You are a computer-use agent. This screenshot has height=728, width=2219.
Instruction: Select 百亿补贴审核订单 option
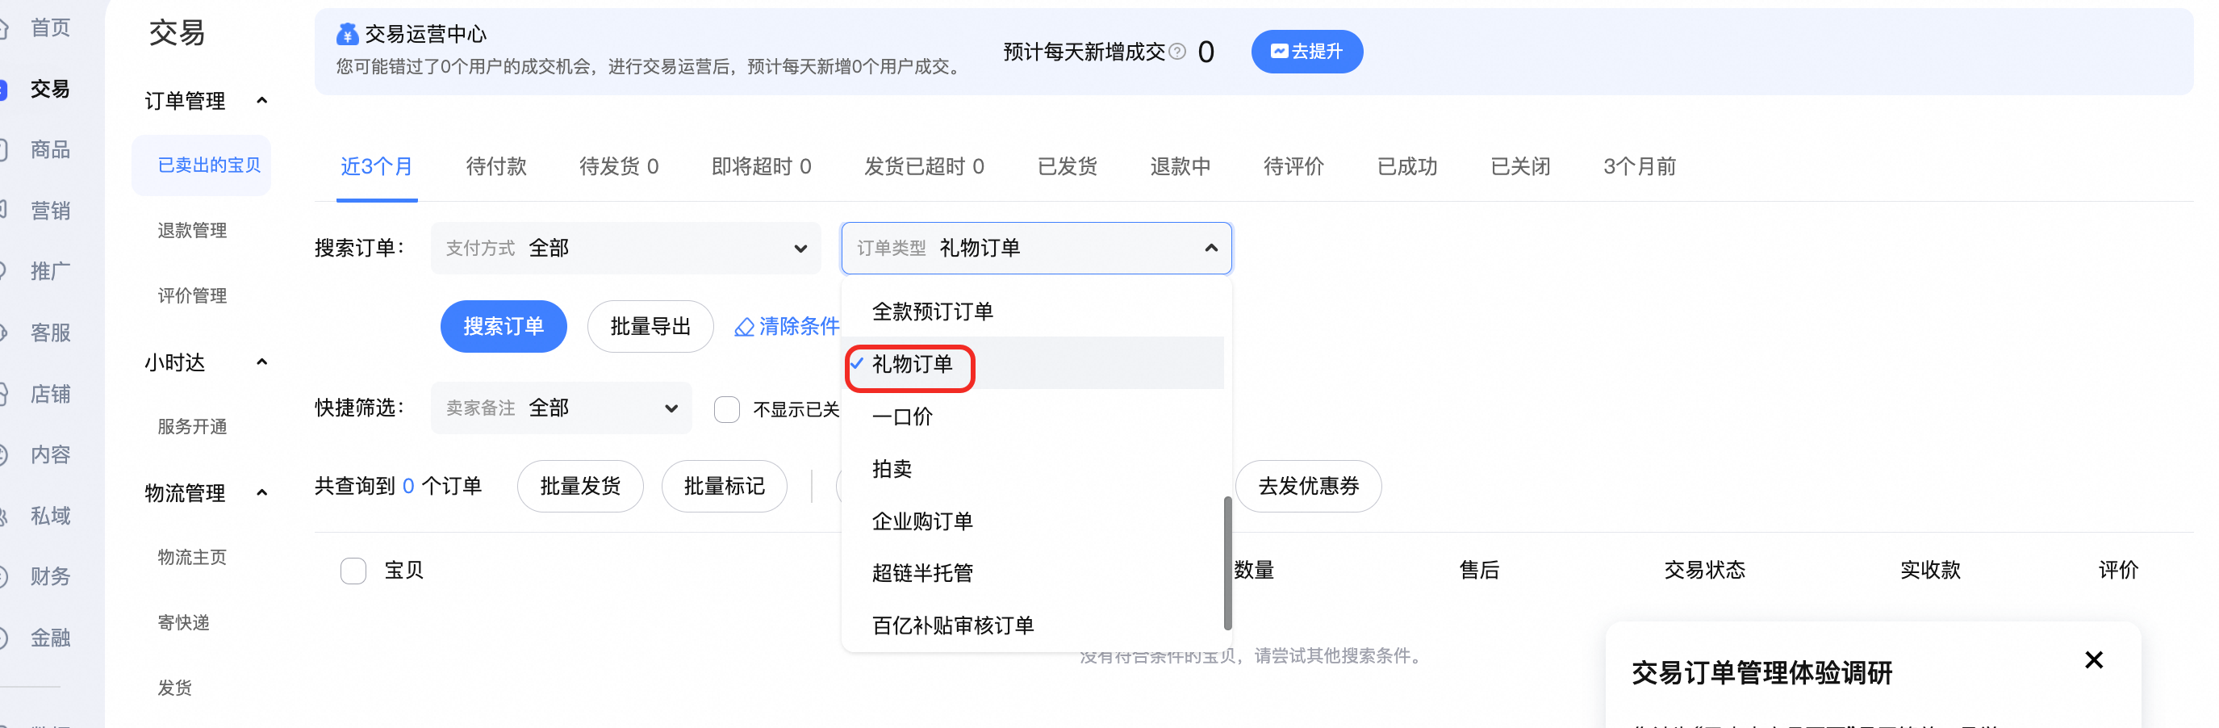pyautogui.click(x=1033, y=625)
